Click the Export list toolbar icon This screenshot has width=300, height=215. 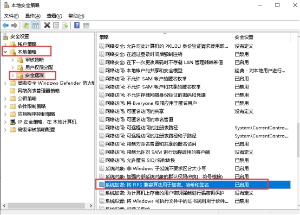(x=65, y=26)
